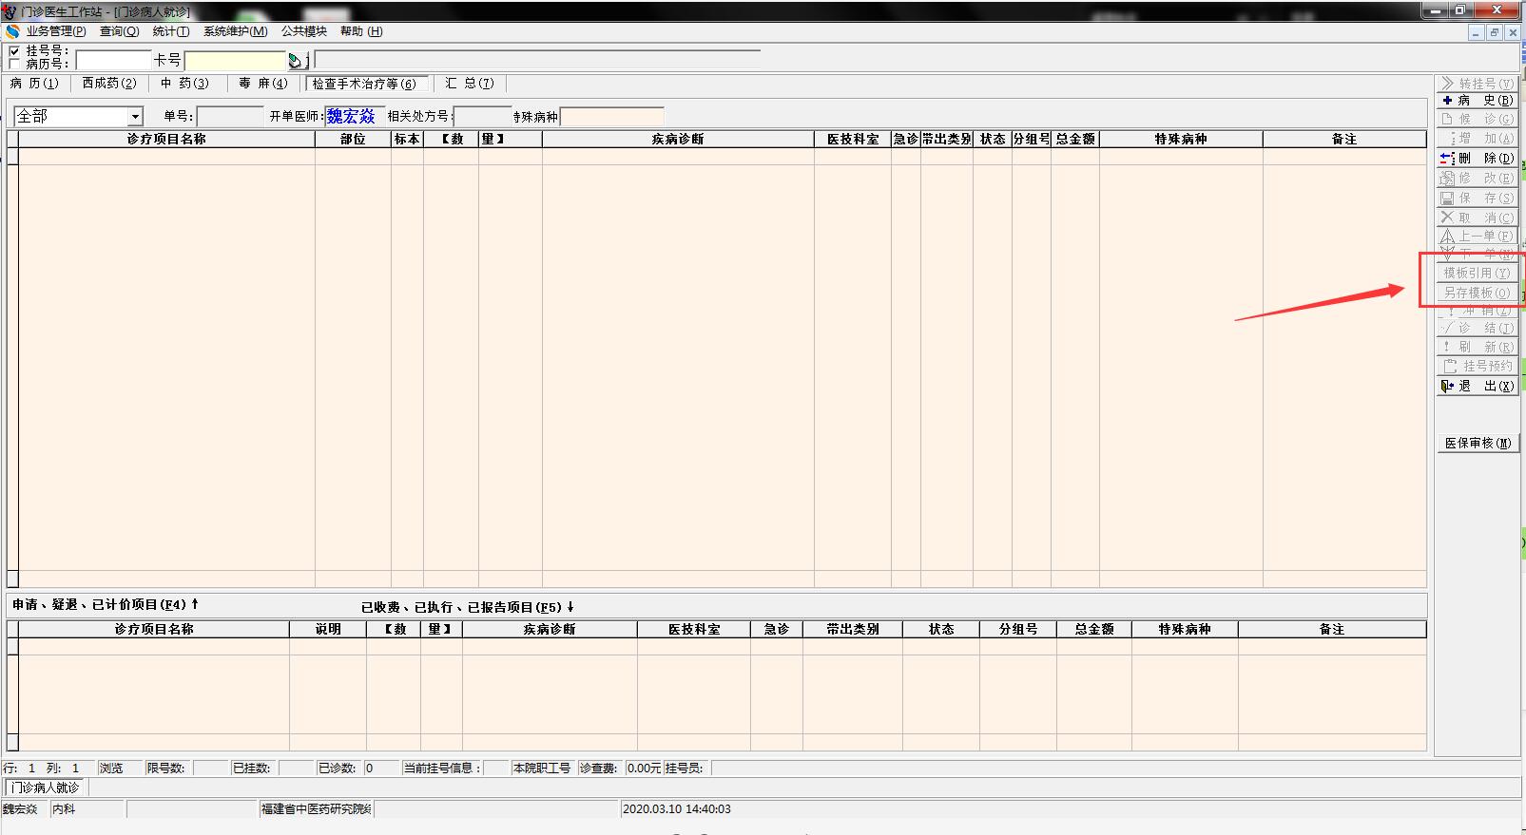Viewport: 1526px width, 835px height.
Task: Click upper grid 带出类别 column header
Action: 947,139
